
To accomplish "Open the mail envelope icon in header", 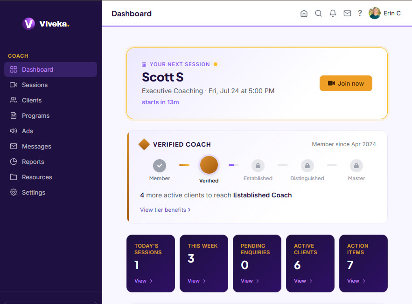I will click(347, 13).
